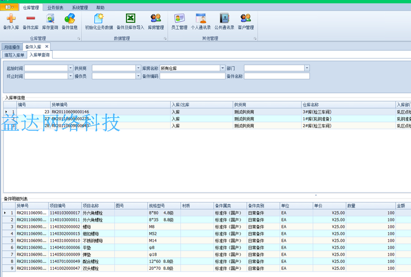Select item code 1140103000011 cell
Image resolution: width=411 pixels, height=277 pixels.
click(65, 220)
